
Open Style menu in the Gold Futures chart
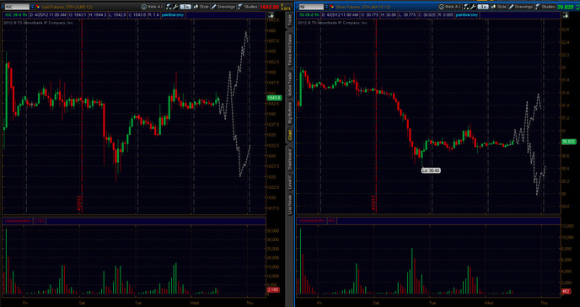[x=201, y=7]
